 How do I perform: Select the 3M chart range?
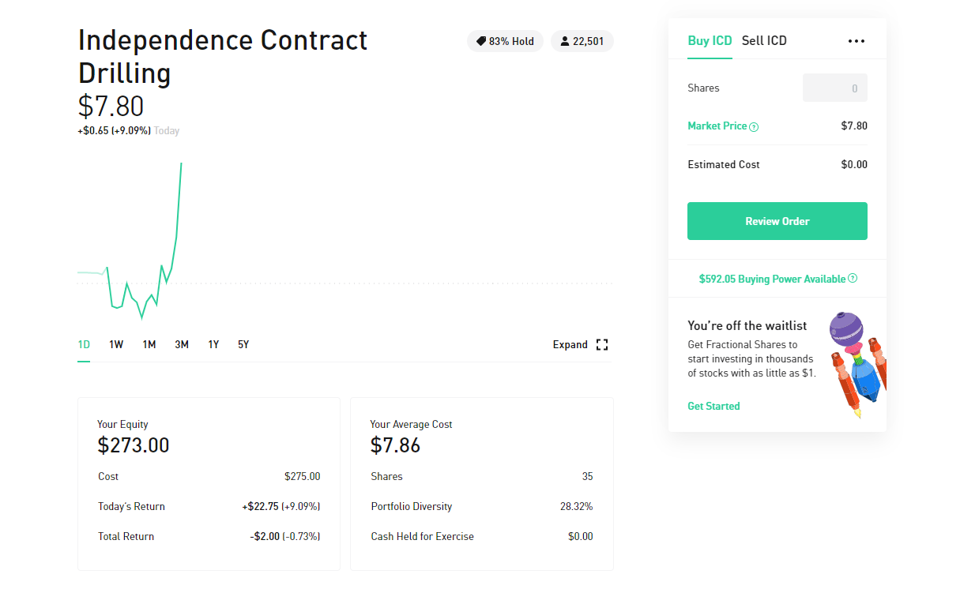coord(182,345)
